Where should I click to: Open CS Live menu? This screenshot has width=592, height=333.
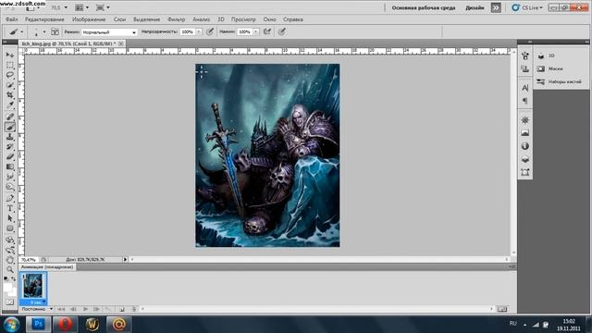(527, 7)
